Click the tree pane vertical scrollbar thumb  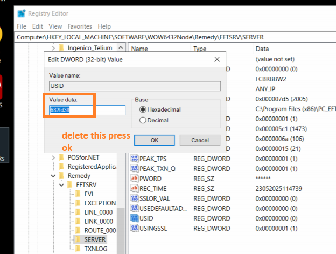point(121,231)
